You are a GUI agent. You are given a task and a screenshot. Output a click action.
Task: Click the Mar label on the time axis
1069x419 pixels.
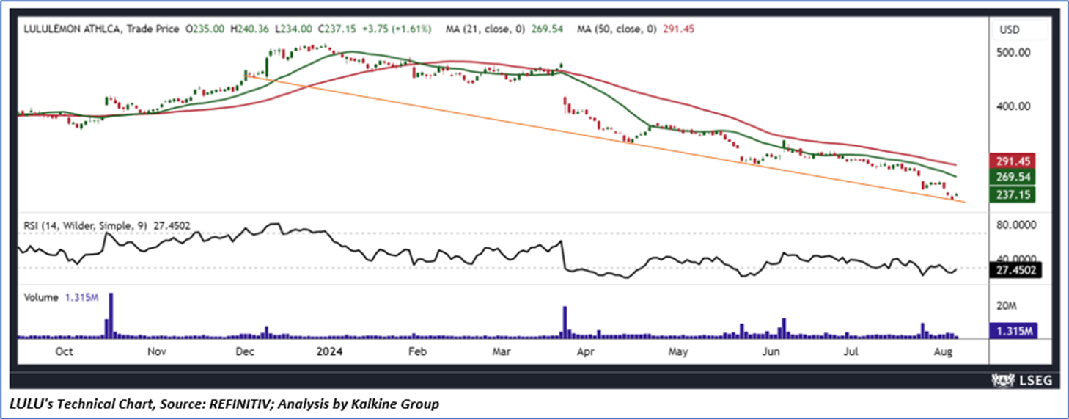click(x=502, y=351)
